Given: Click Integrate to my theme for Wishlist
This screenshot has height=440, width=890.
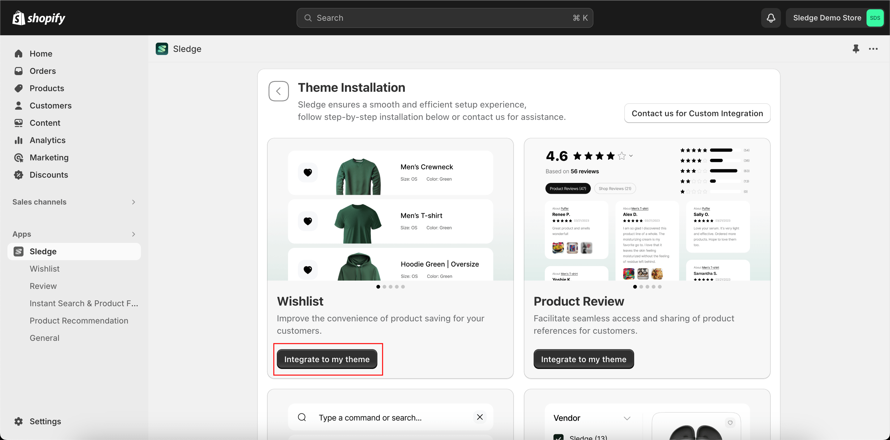Looking at the screenshot, I should [x=326, y=359].
